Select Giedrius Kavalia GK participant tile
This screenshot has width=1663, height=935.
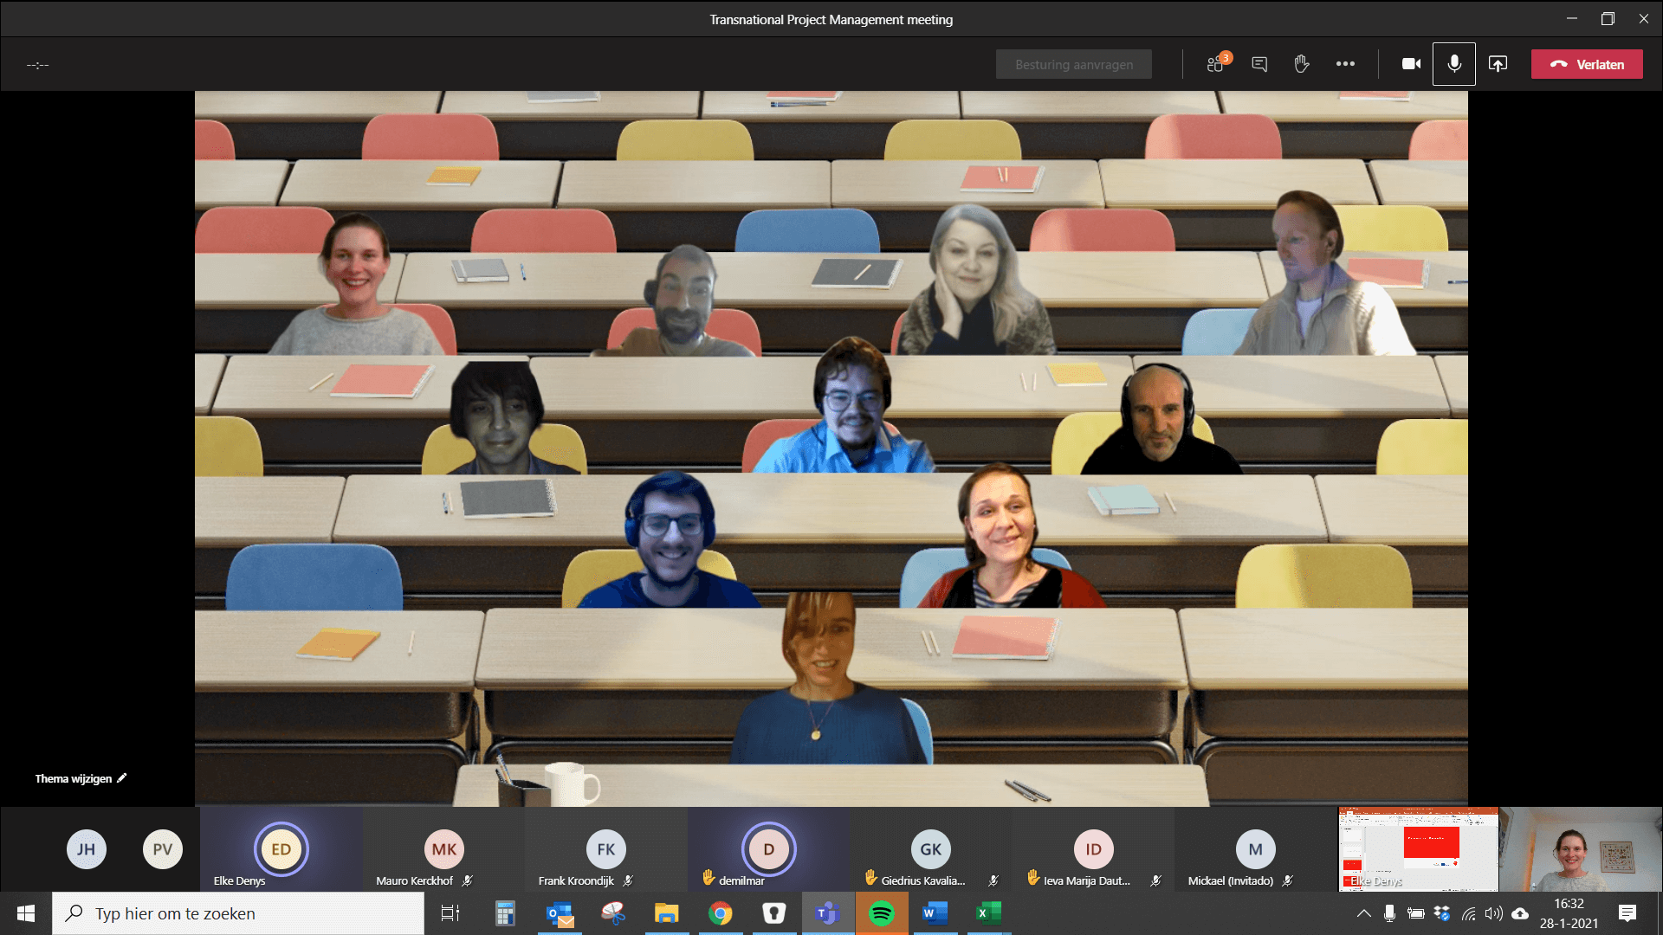click(x=931, y=849)
